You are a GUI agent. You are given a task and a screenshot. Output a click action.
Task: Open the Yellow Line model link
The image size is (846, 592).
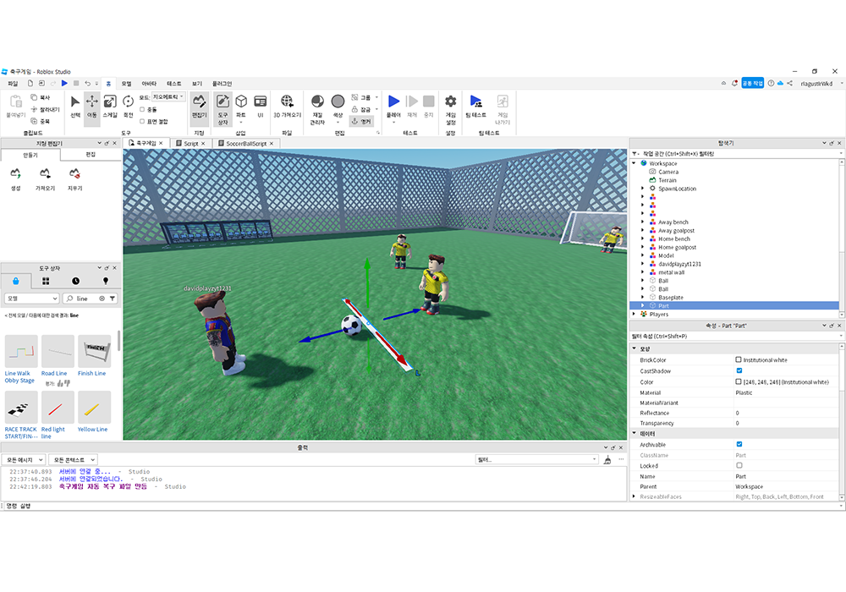pos(92,429)
